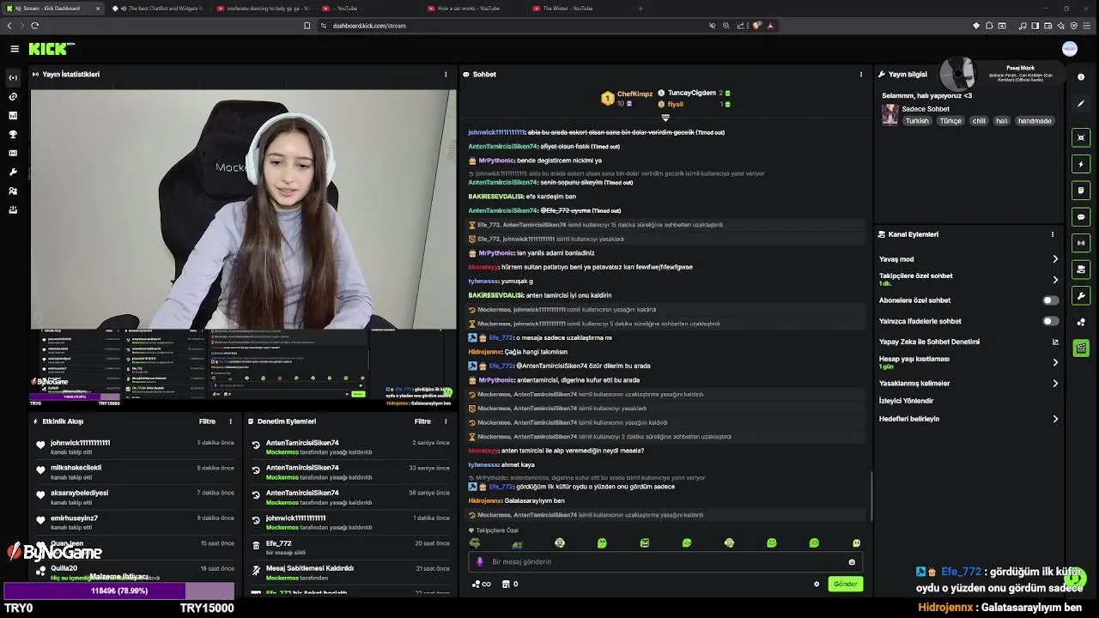Open the hamburger menu next to Kick logo
This screenshot has width=1099, height=618.
pos(15,49)
